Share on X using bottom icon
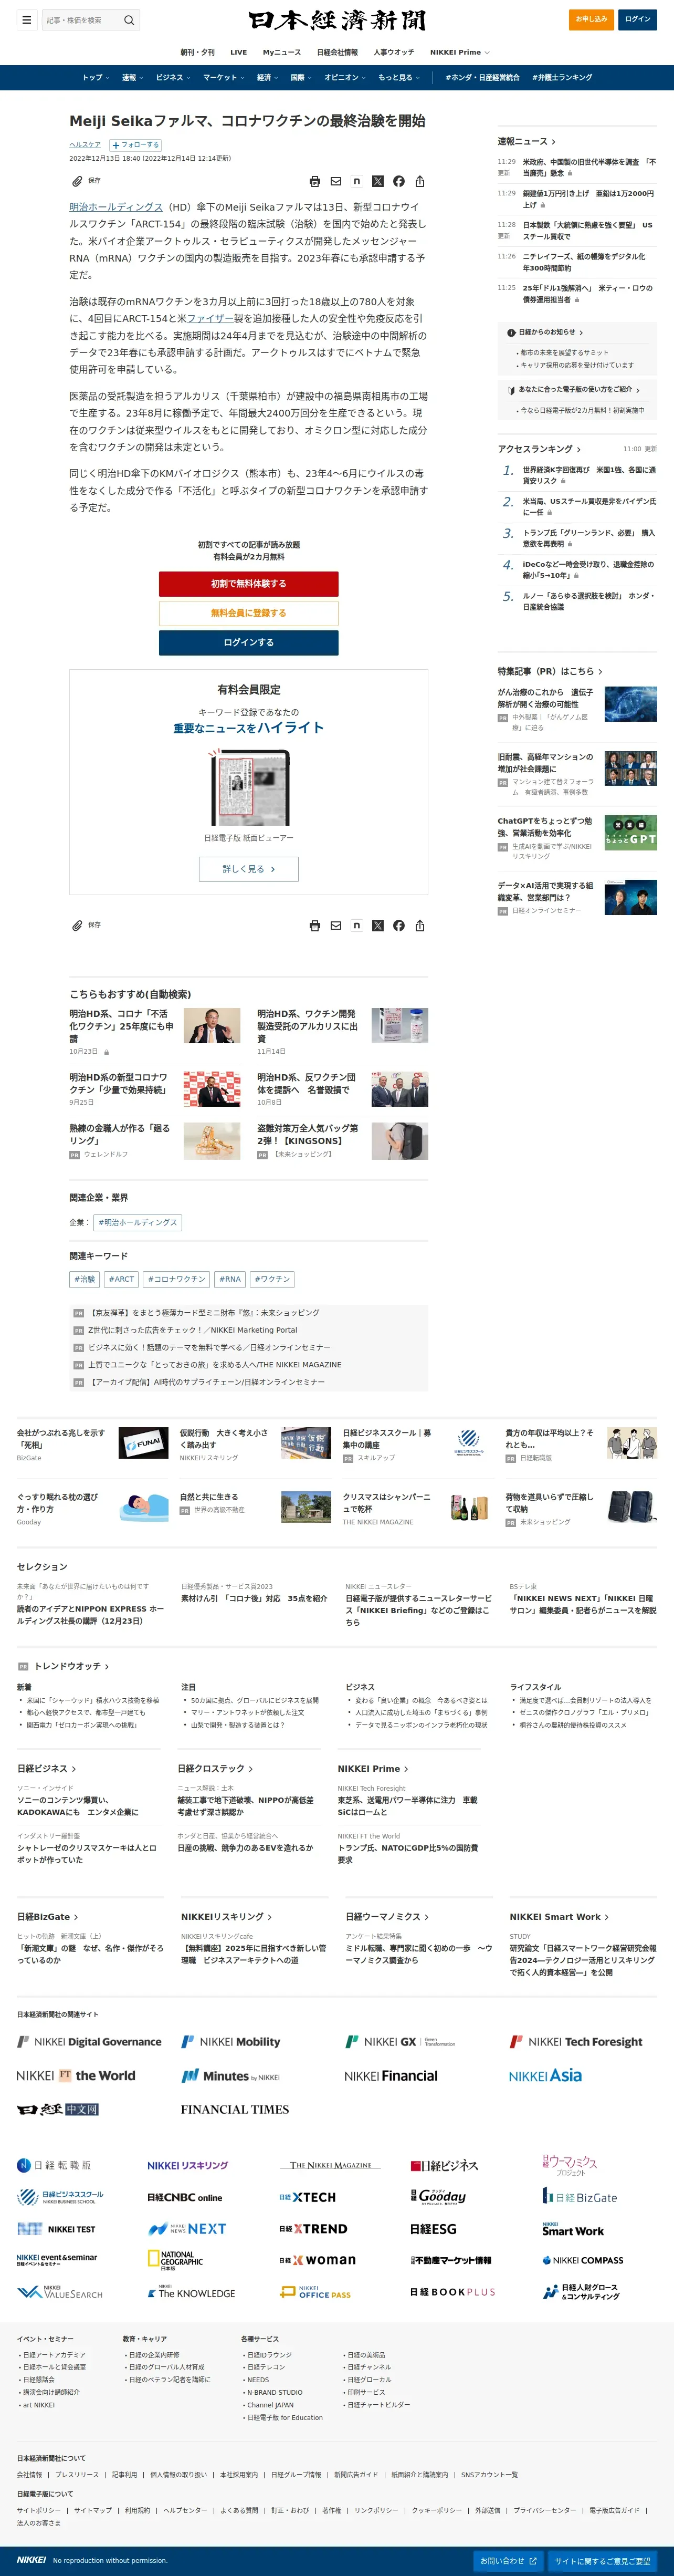Viewport: 674px width, 2576px height. 378,925
